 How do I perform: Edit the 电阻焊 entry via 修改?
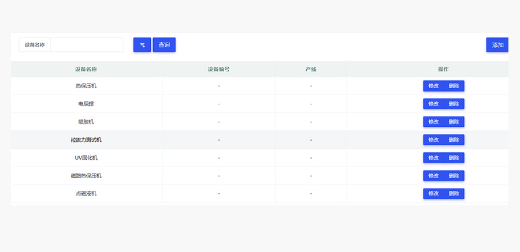coord(433,104)
